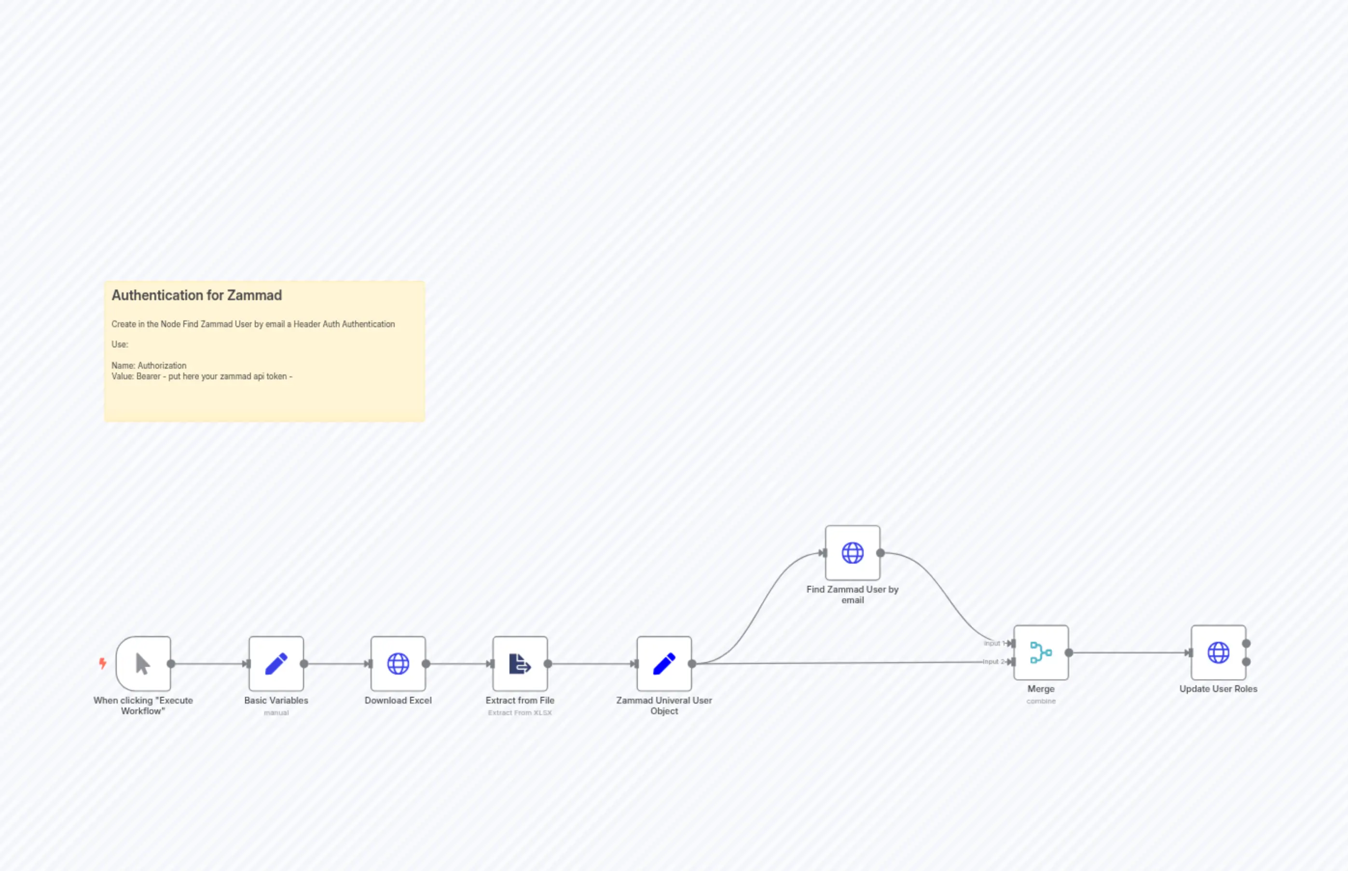Screen dimensions: 1348x871
Task: Open the Download Excel globe node
Action: click(398, 664)
